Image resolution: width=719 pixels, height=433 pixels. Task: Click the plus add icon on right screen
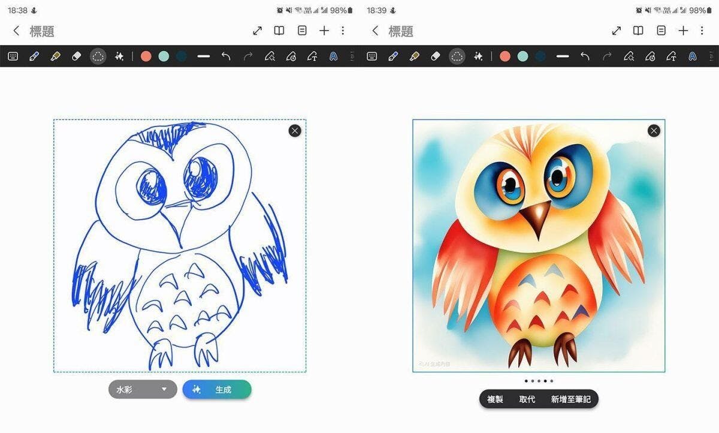click(x=683, y=31)
